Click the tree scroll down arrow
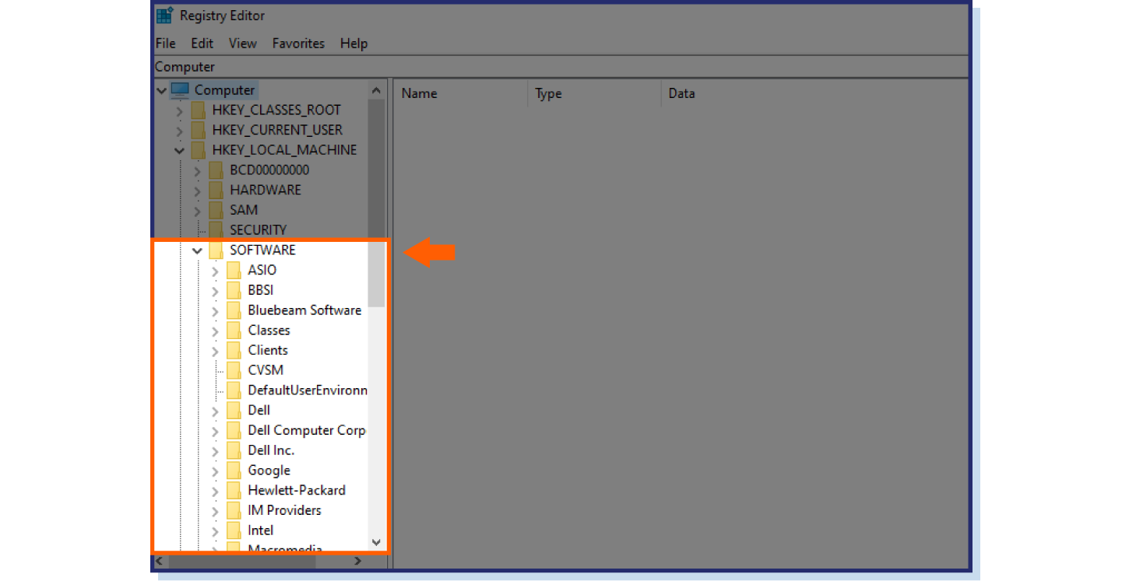Image resolution: width=1122 pixels, height=581 pixels. tap(376, 542)
